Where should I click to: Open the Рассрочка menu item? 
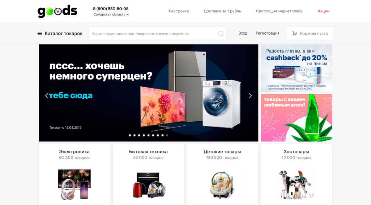click(x=179, y=11)
